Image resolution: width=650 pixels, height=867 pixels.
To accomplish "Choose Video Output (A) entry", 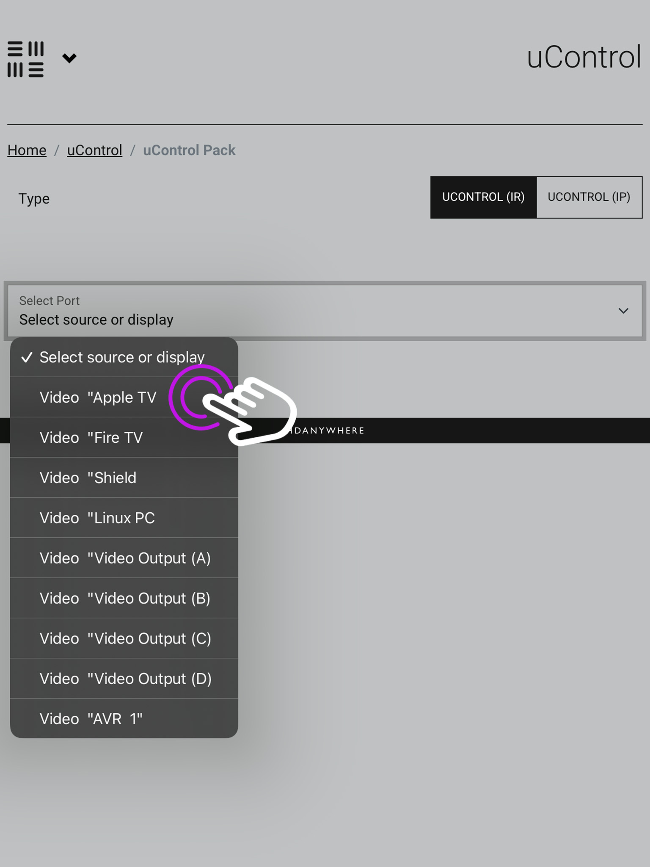I will 124,558.
